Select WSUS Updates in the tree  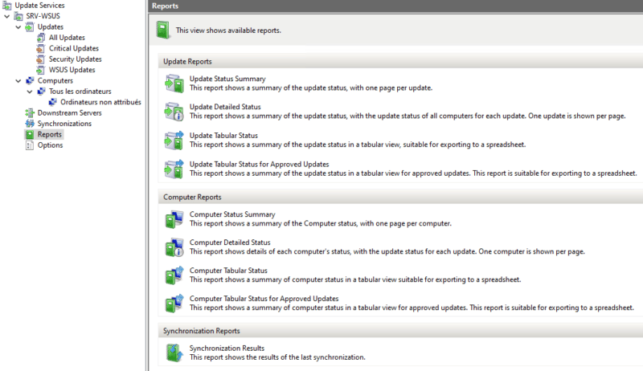72,70
